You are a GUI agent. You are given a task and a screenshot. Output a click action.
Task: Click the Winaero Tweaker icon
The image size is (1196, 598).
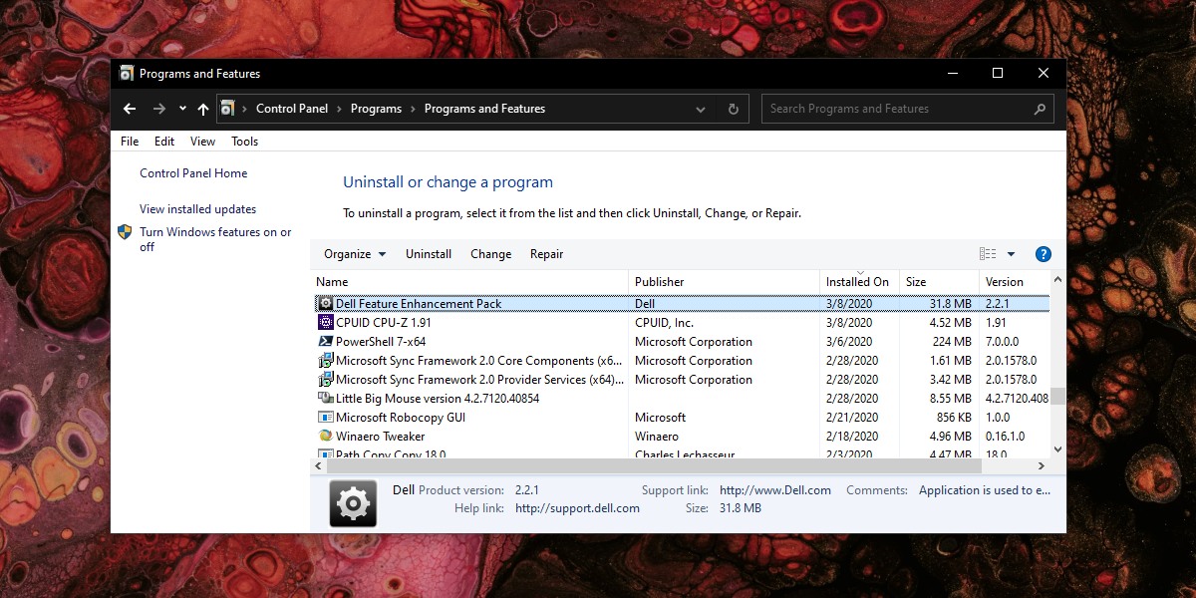(325, 436)
